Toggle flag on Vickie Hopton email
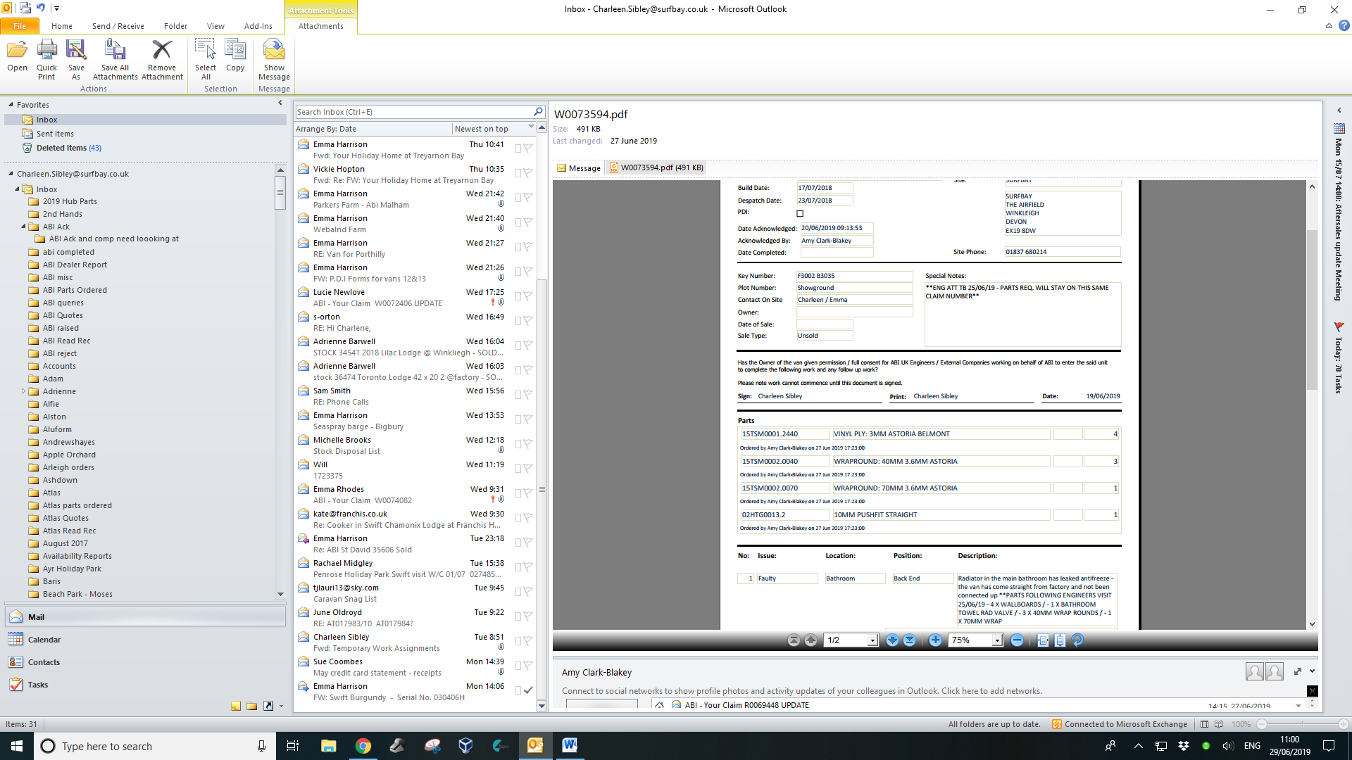The height and width of the screenshot is (760, 1352). pos(528,173)
